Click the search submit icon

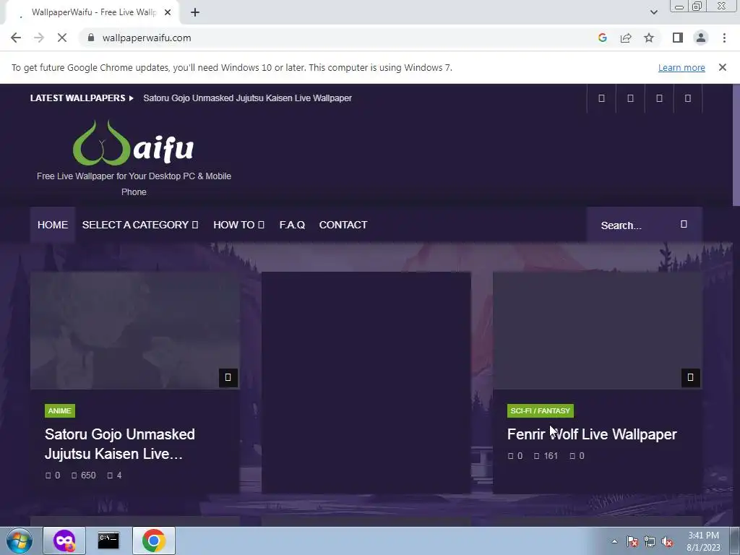click(x=684, y=224)
